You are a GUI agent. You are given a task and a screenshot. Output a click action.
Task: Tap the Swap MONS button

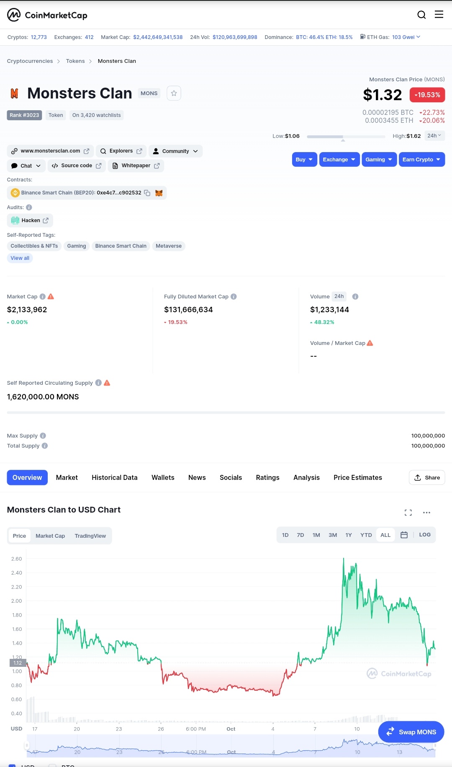pos(411,732)
